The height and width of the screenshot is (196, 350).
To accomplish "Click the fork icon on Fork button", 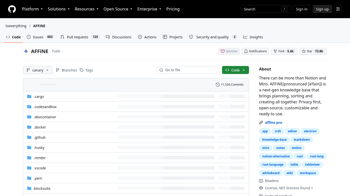I will coord(275,51).
